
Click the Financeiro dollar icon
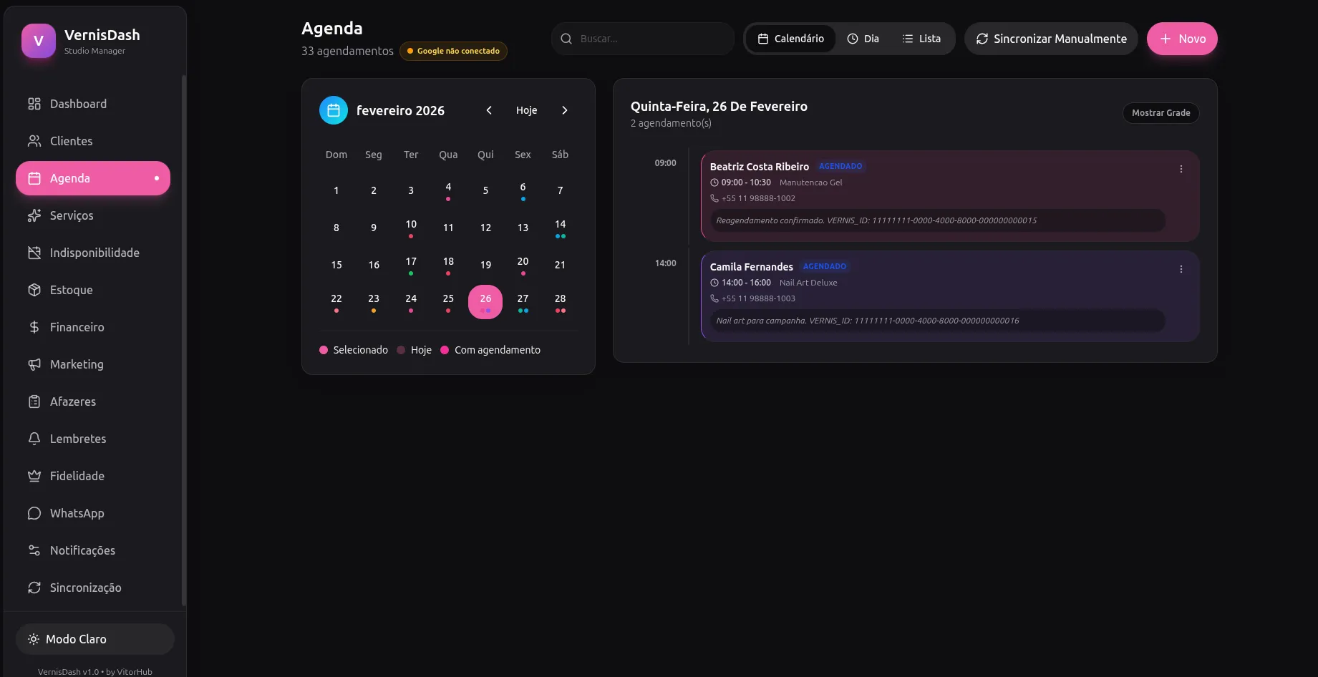click(x=34, y=327)
